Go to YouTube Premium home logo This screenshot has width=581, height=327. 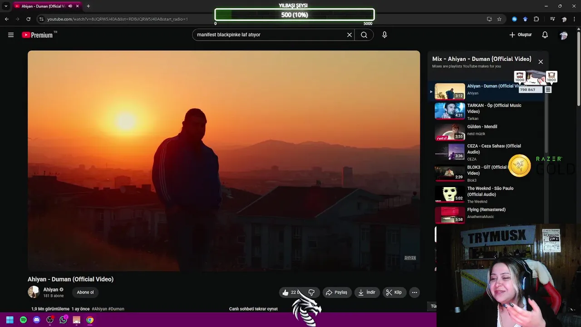(38, 35)
